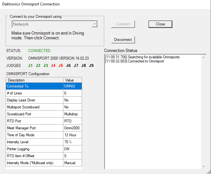Click the J7 judge indicator
Image resolution: width=211 pixels, height=174 pixels.
click(x=76, y=66)
